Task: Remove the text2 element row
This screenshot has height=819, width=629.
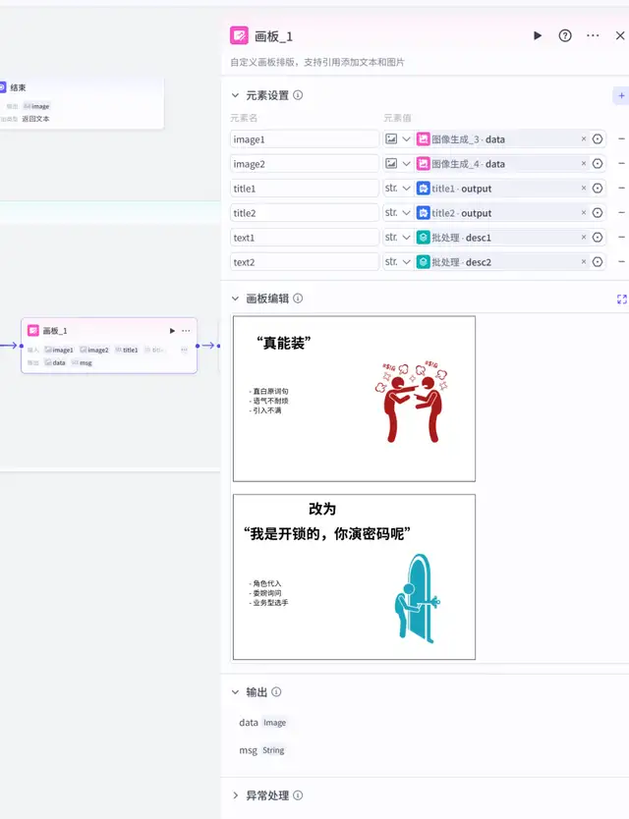Action: 621,261
